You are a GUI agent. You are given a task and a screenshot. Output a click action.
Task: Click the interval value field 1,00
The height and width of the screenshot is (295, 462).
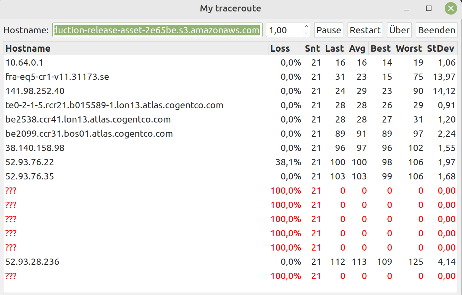click(x=284, y=30)
